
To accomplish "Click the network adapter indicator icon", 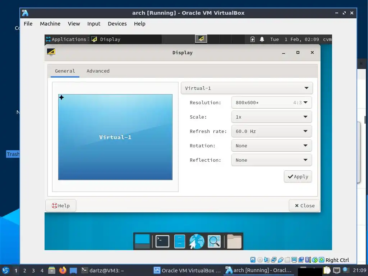I will tap(273, 259).
